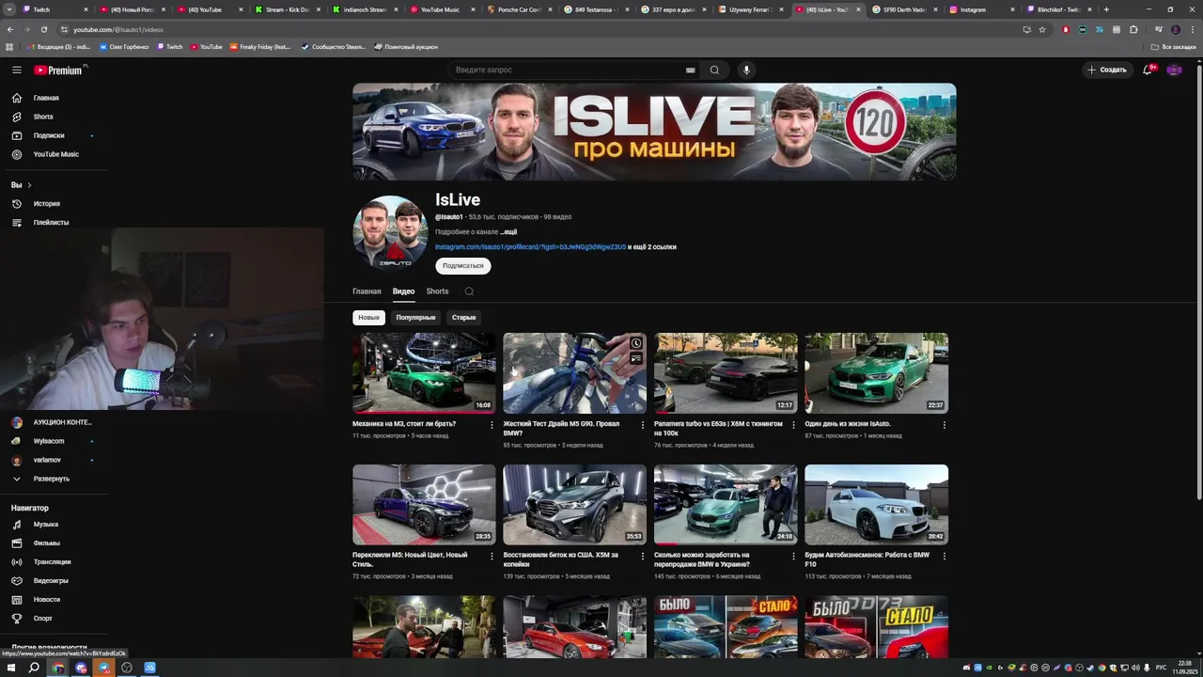Add Жесткий Тест Драйв video to Watch Later
The image size is (1203, 677).
pos(636,343)
